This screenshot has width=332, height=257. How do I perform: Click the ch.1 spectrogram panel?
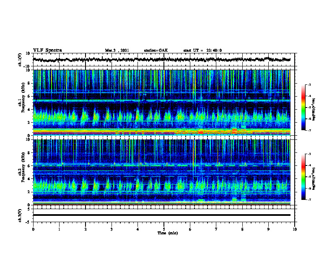(161, 102)
